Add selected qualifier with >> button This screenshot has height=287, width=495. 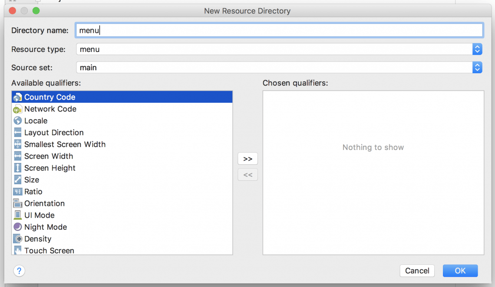click(x=247, y=159)
